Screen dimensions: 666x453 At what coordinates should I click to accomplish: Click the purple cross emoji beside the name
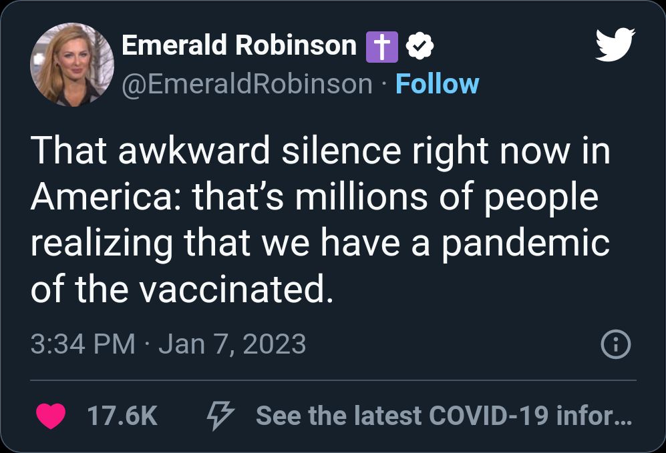pyautogui.click(x=382, y=47)
